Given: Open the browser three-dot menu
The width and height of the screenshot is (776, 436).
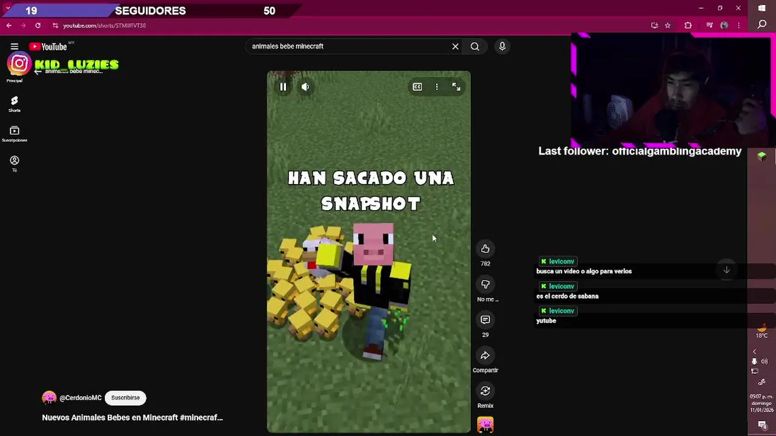Looking at the screenshot, I should [738, 25].
